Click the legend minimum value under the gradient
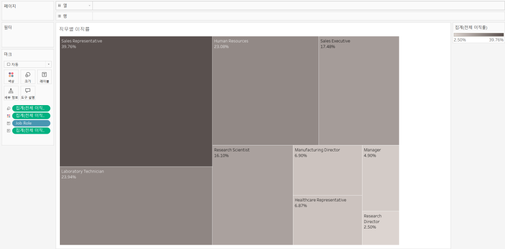505x249 pixels. (x=460, y=40)
